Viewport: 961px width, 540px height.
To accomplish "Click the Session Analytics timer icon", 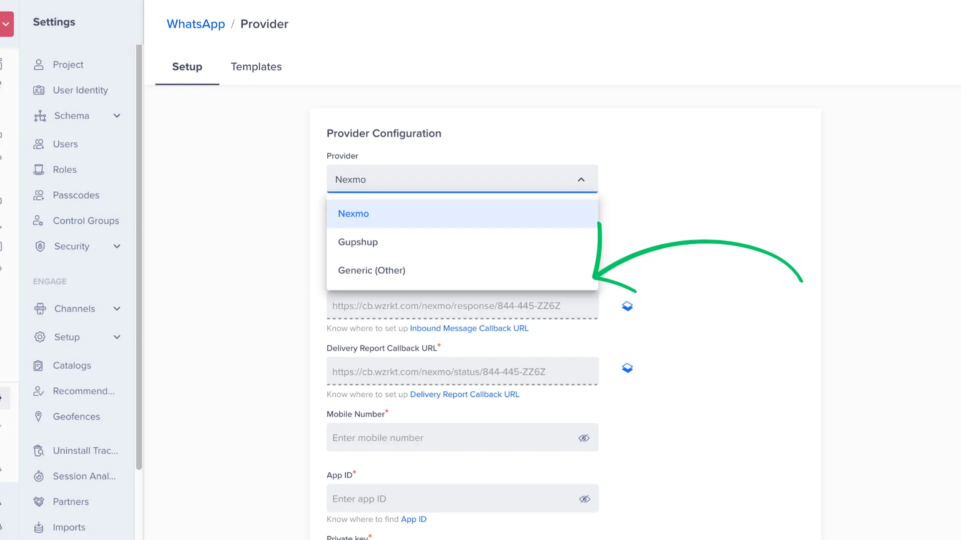I will tap(39, 476).
